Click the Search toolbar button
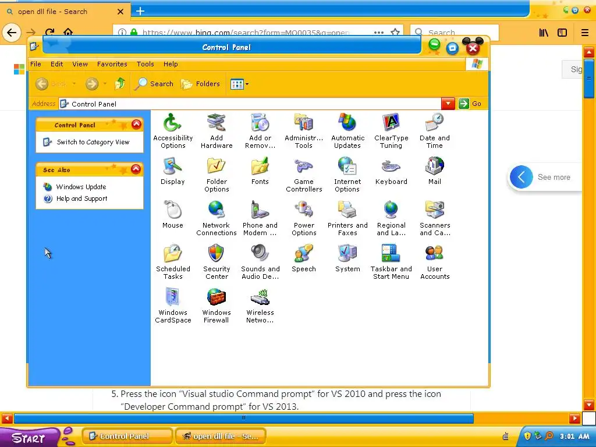 154,84
